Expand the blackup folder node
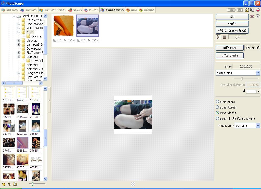 19,40
